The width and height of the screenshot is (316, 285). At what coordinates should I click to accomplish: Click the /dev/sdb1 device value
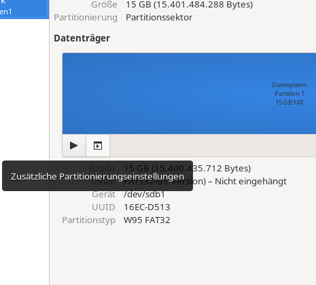tap(144, 195)
